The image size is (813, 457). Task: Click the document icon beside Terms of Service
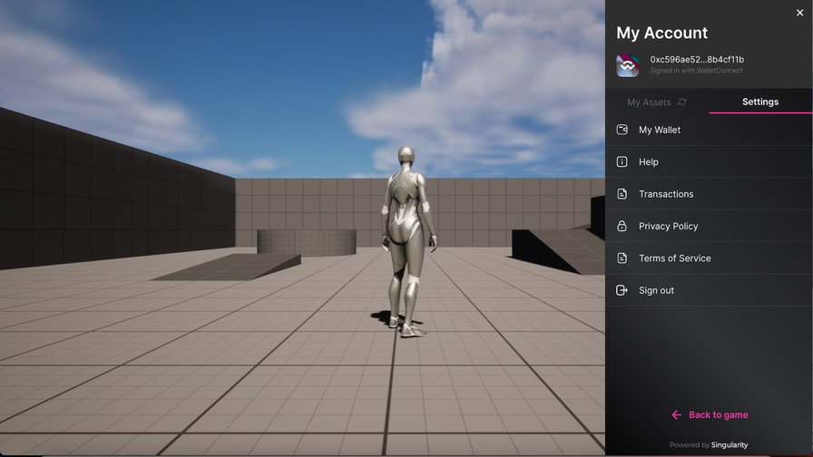622,258
